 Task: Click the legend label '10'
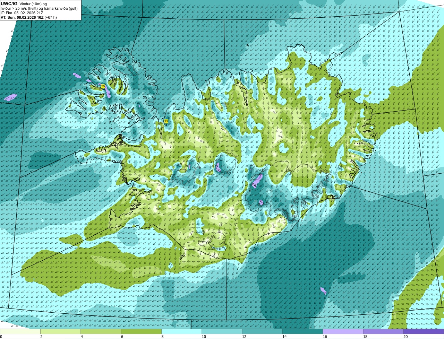[x=204, y=337]
